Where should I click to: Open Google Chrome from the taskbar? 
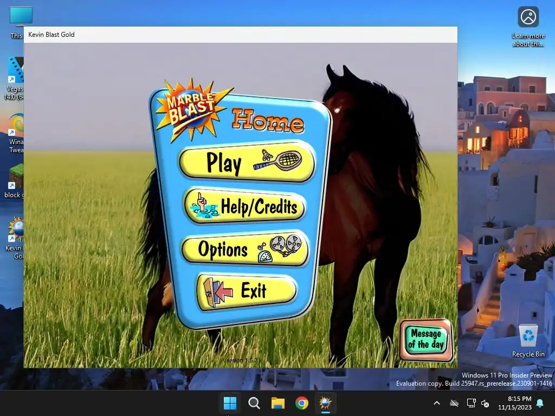coord(302,403)
